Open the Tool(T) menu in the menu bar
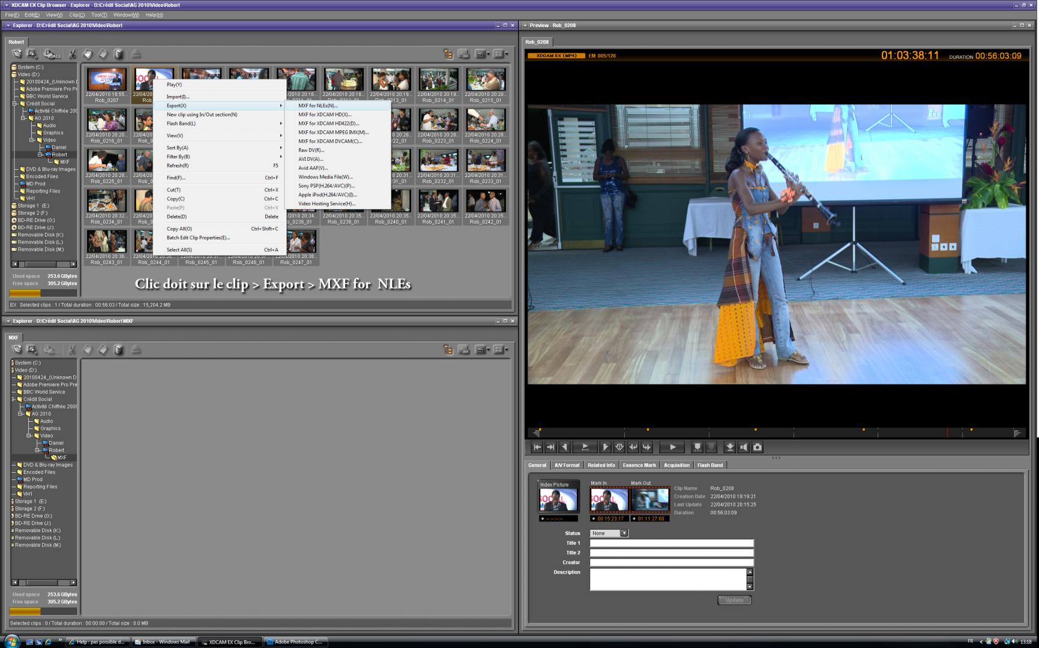Viewport: 1039px width, 648px height. click(99, 15)
